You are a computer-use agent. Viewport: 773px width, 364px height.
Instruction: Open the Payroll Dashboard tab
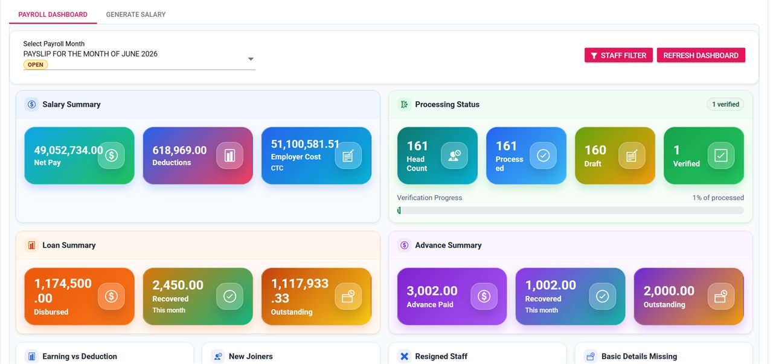pos(53,14)
